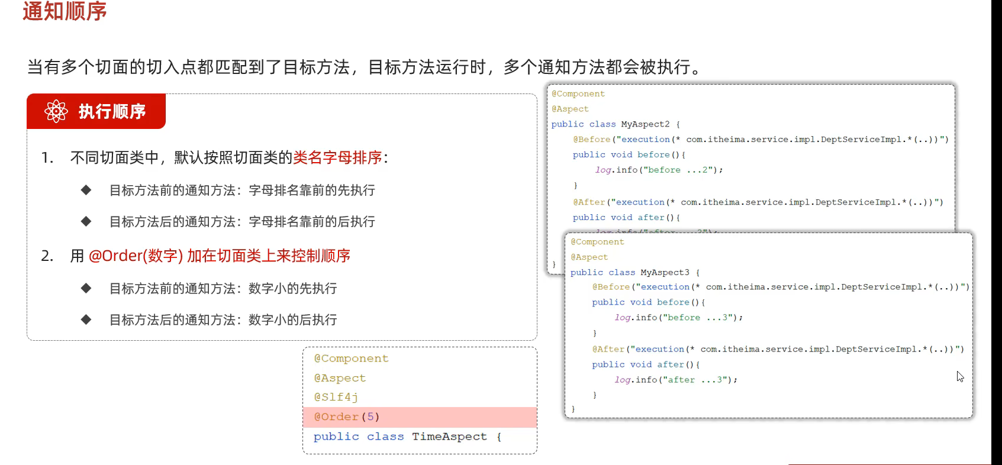The height and width of the screenshot is (465, 1002).
Task: Click the atom icon in the red header
Action: click(56, 111)
